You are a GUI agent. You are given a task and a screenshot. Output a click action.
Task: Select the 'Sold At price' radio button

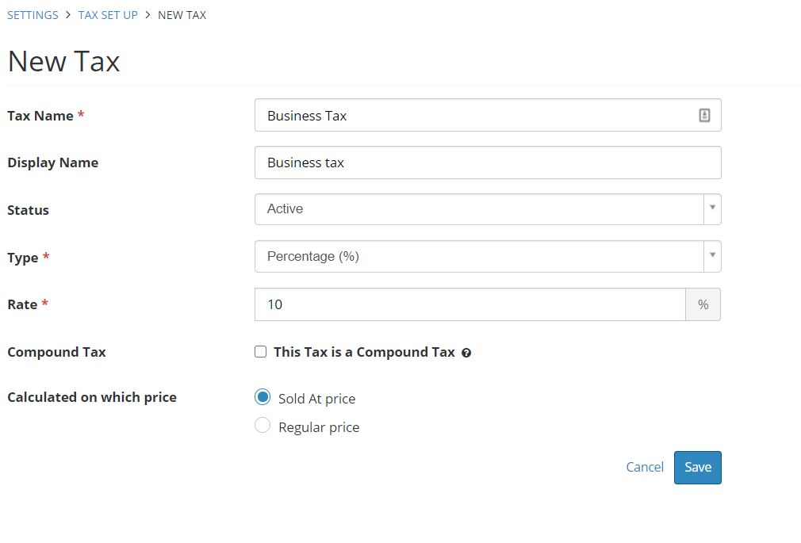click(x=263, y=397)
